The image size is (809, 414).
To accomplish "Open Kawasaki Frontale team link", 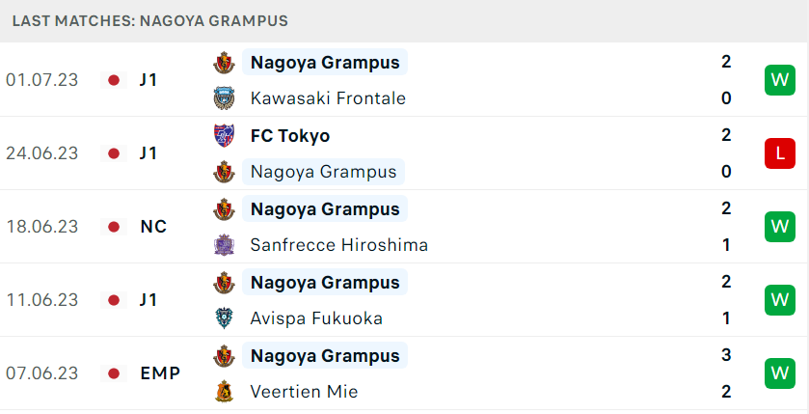I will tap(328, 98).
